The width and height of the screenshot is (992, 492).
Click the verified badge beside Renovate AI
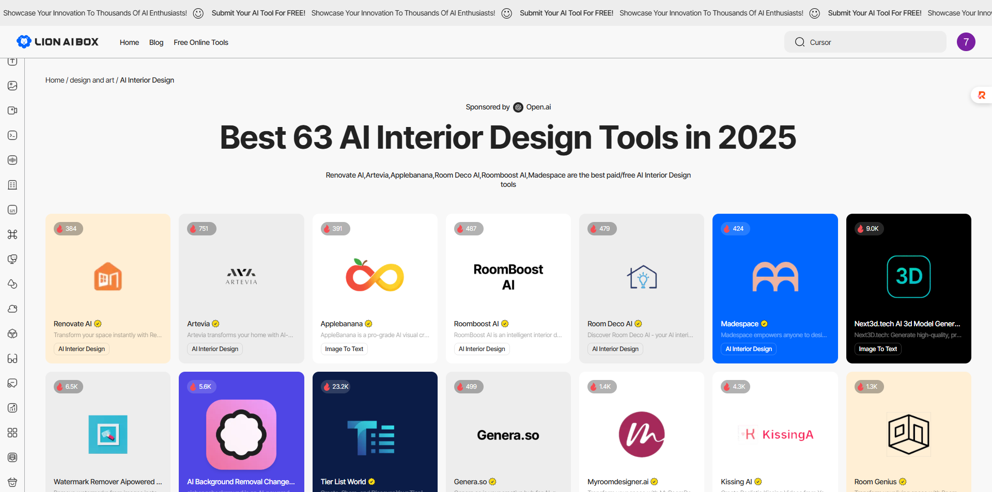[x=98, y=324]
